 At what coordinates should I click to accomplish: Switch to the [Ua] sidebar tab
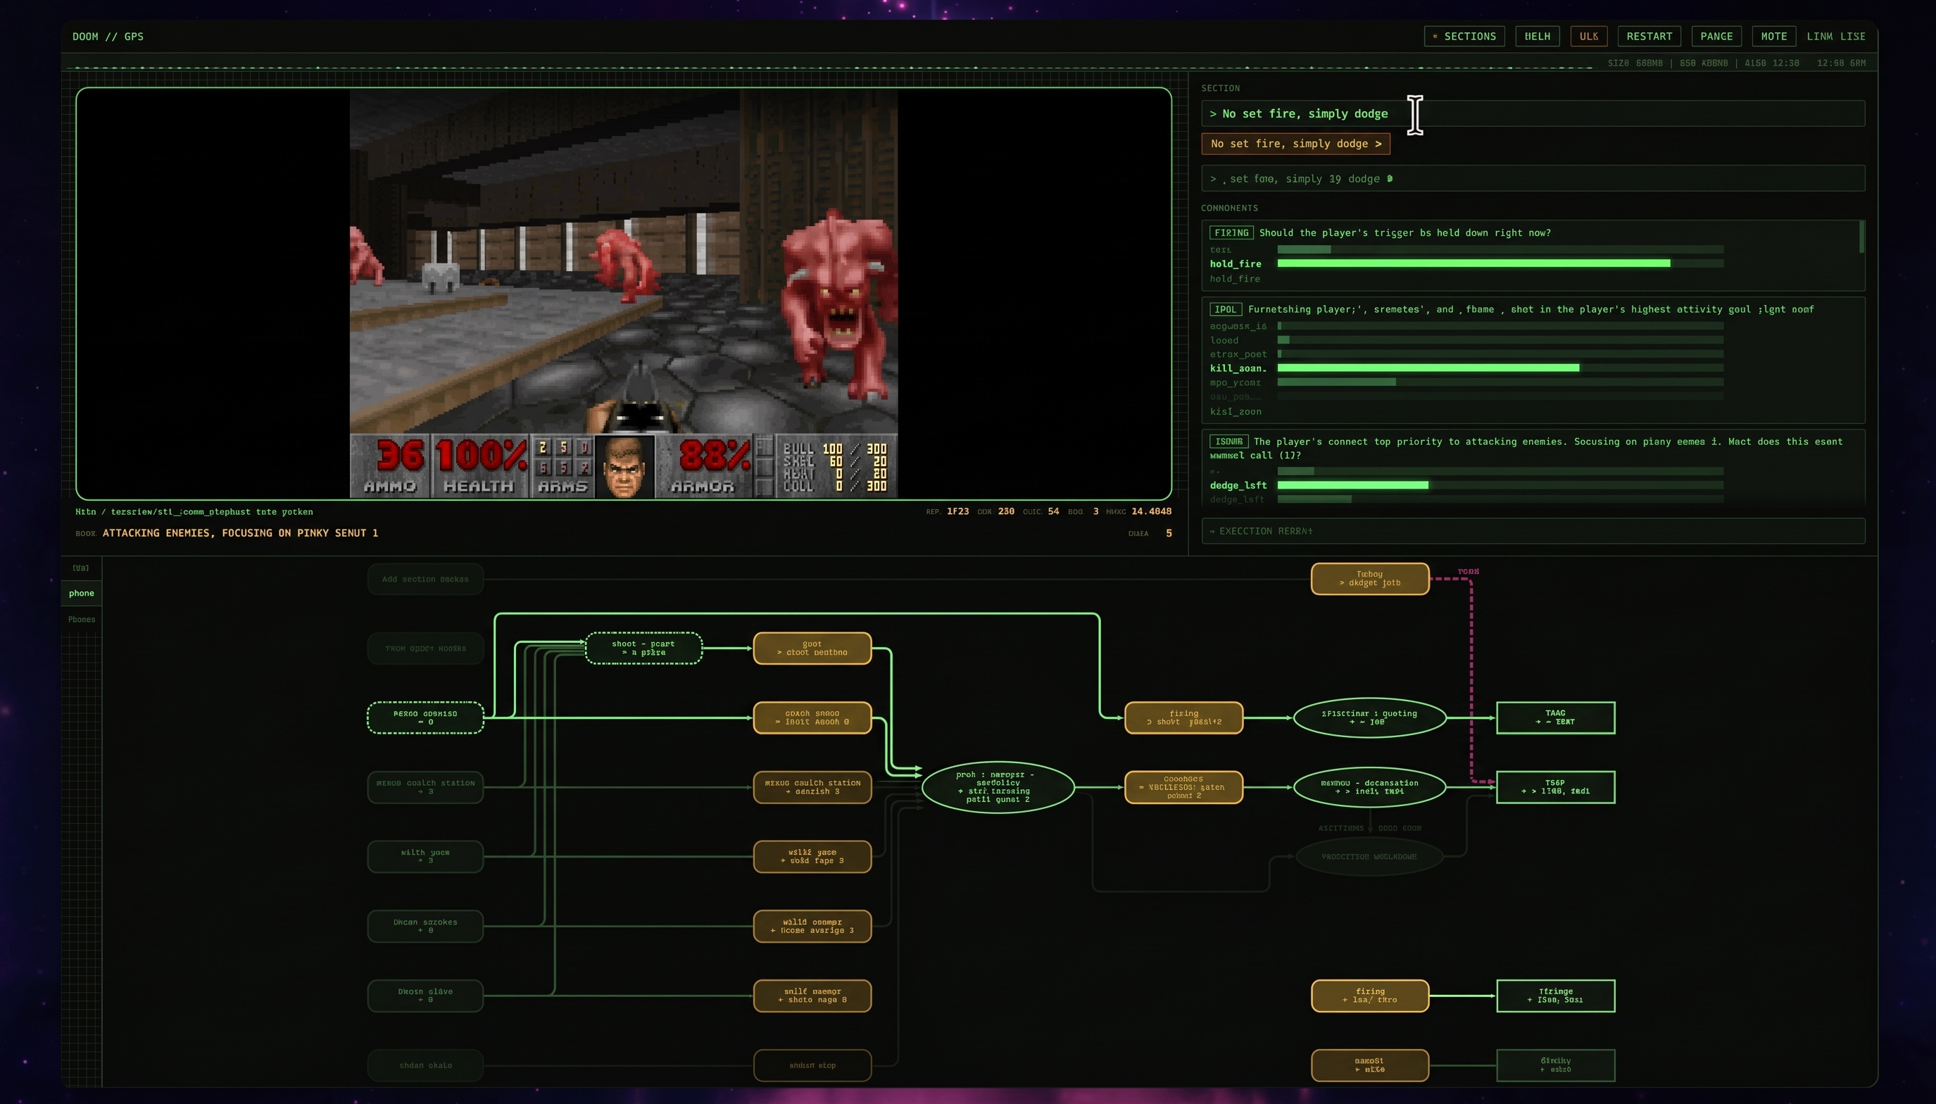click(80, 568)
